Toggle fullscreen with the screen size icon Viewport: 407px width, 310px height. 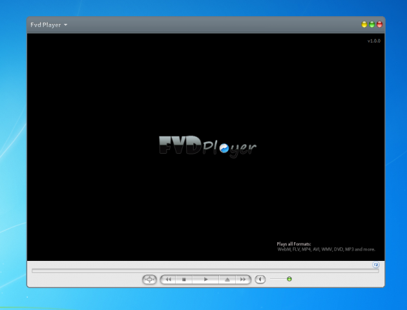(149, 280)
